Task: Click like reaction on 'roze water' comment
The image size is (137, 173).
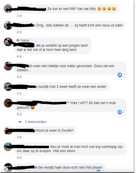Action: click(122, 75)
